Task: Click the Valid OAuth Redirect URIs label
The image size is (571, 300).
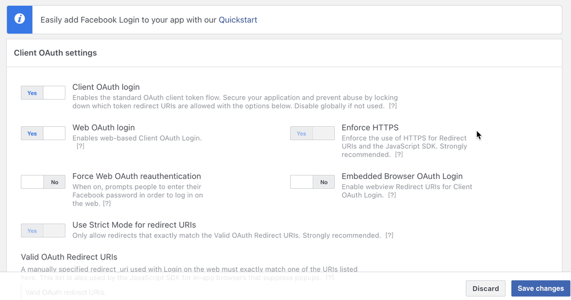Action: tap(69, 257)
